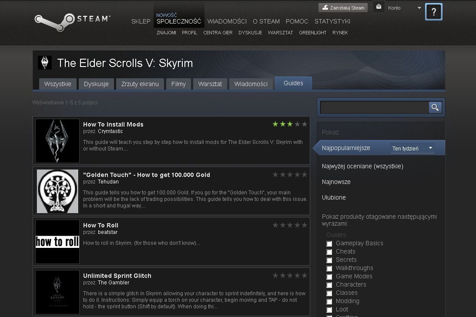Check the Loot checkbox
476x317 pixels.
(x=329, y=310)
